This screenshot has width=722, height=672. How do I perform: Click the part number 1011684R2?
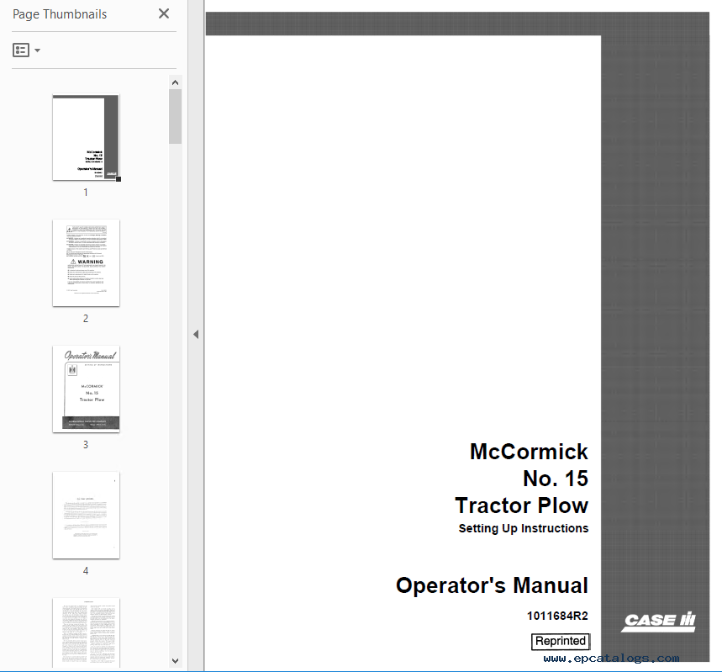coord(557,616)
